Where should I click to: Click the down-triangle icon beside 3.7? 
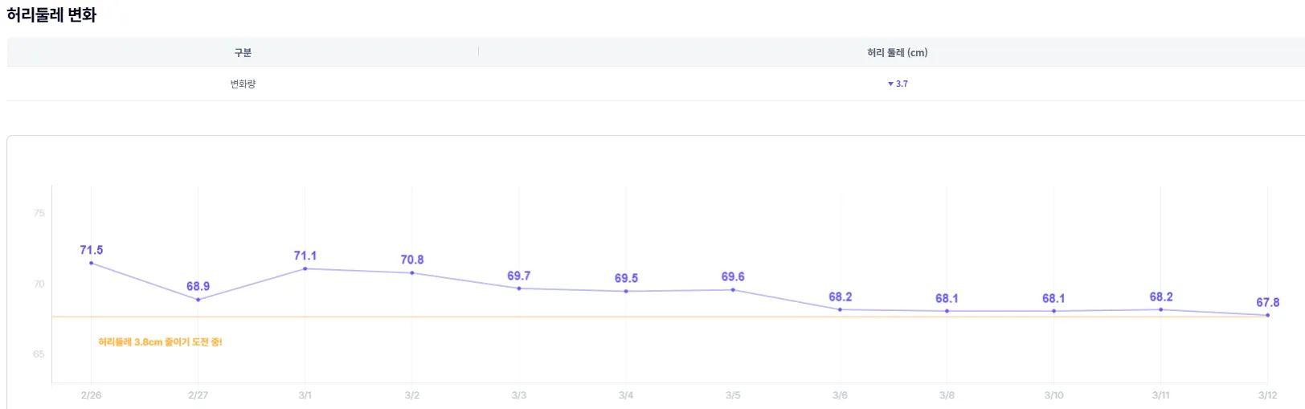click(x=890, y=84)
